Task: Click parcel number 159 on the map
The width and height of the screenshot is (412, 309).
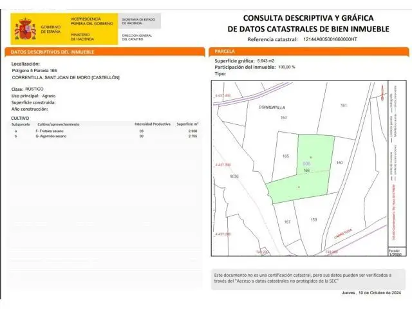Action: click(x=314, y=220)
